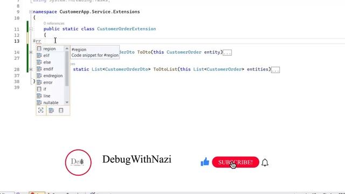Open the 0 references CodeLens link

pyautogui.click(x=54, y=23)
